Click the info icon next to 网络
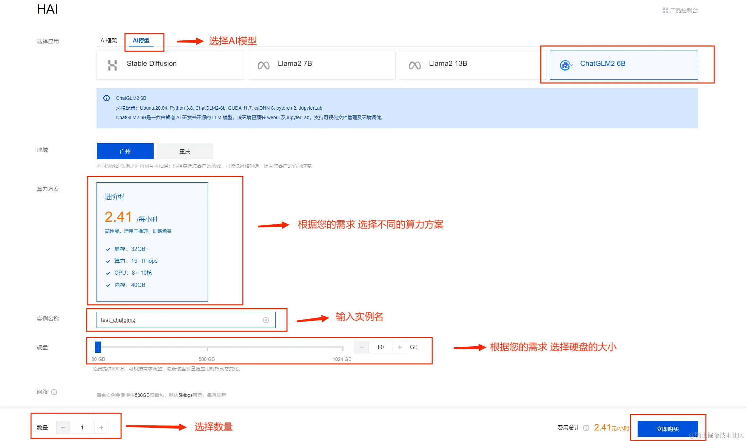This screenshot has width=746, height=441. click(54, 392)
